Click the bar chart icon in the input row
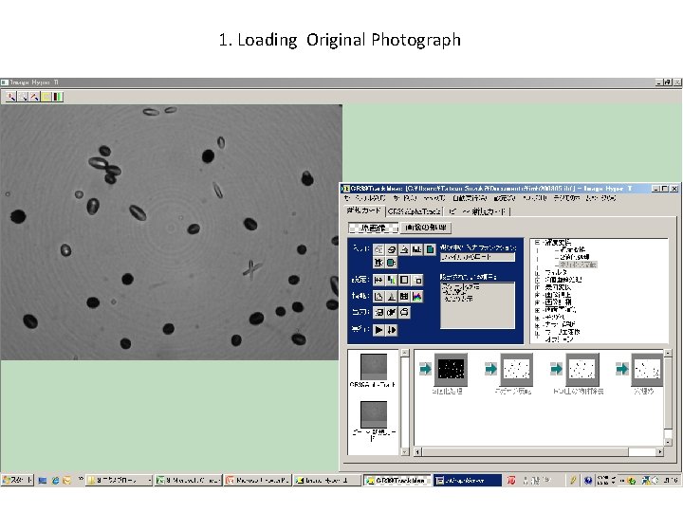Screen dimensions: 683x512 pos(416,249)
